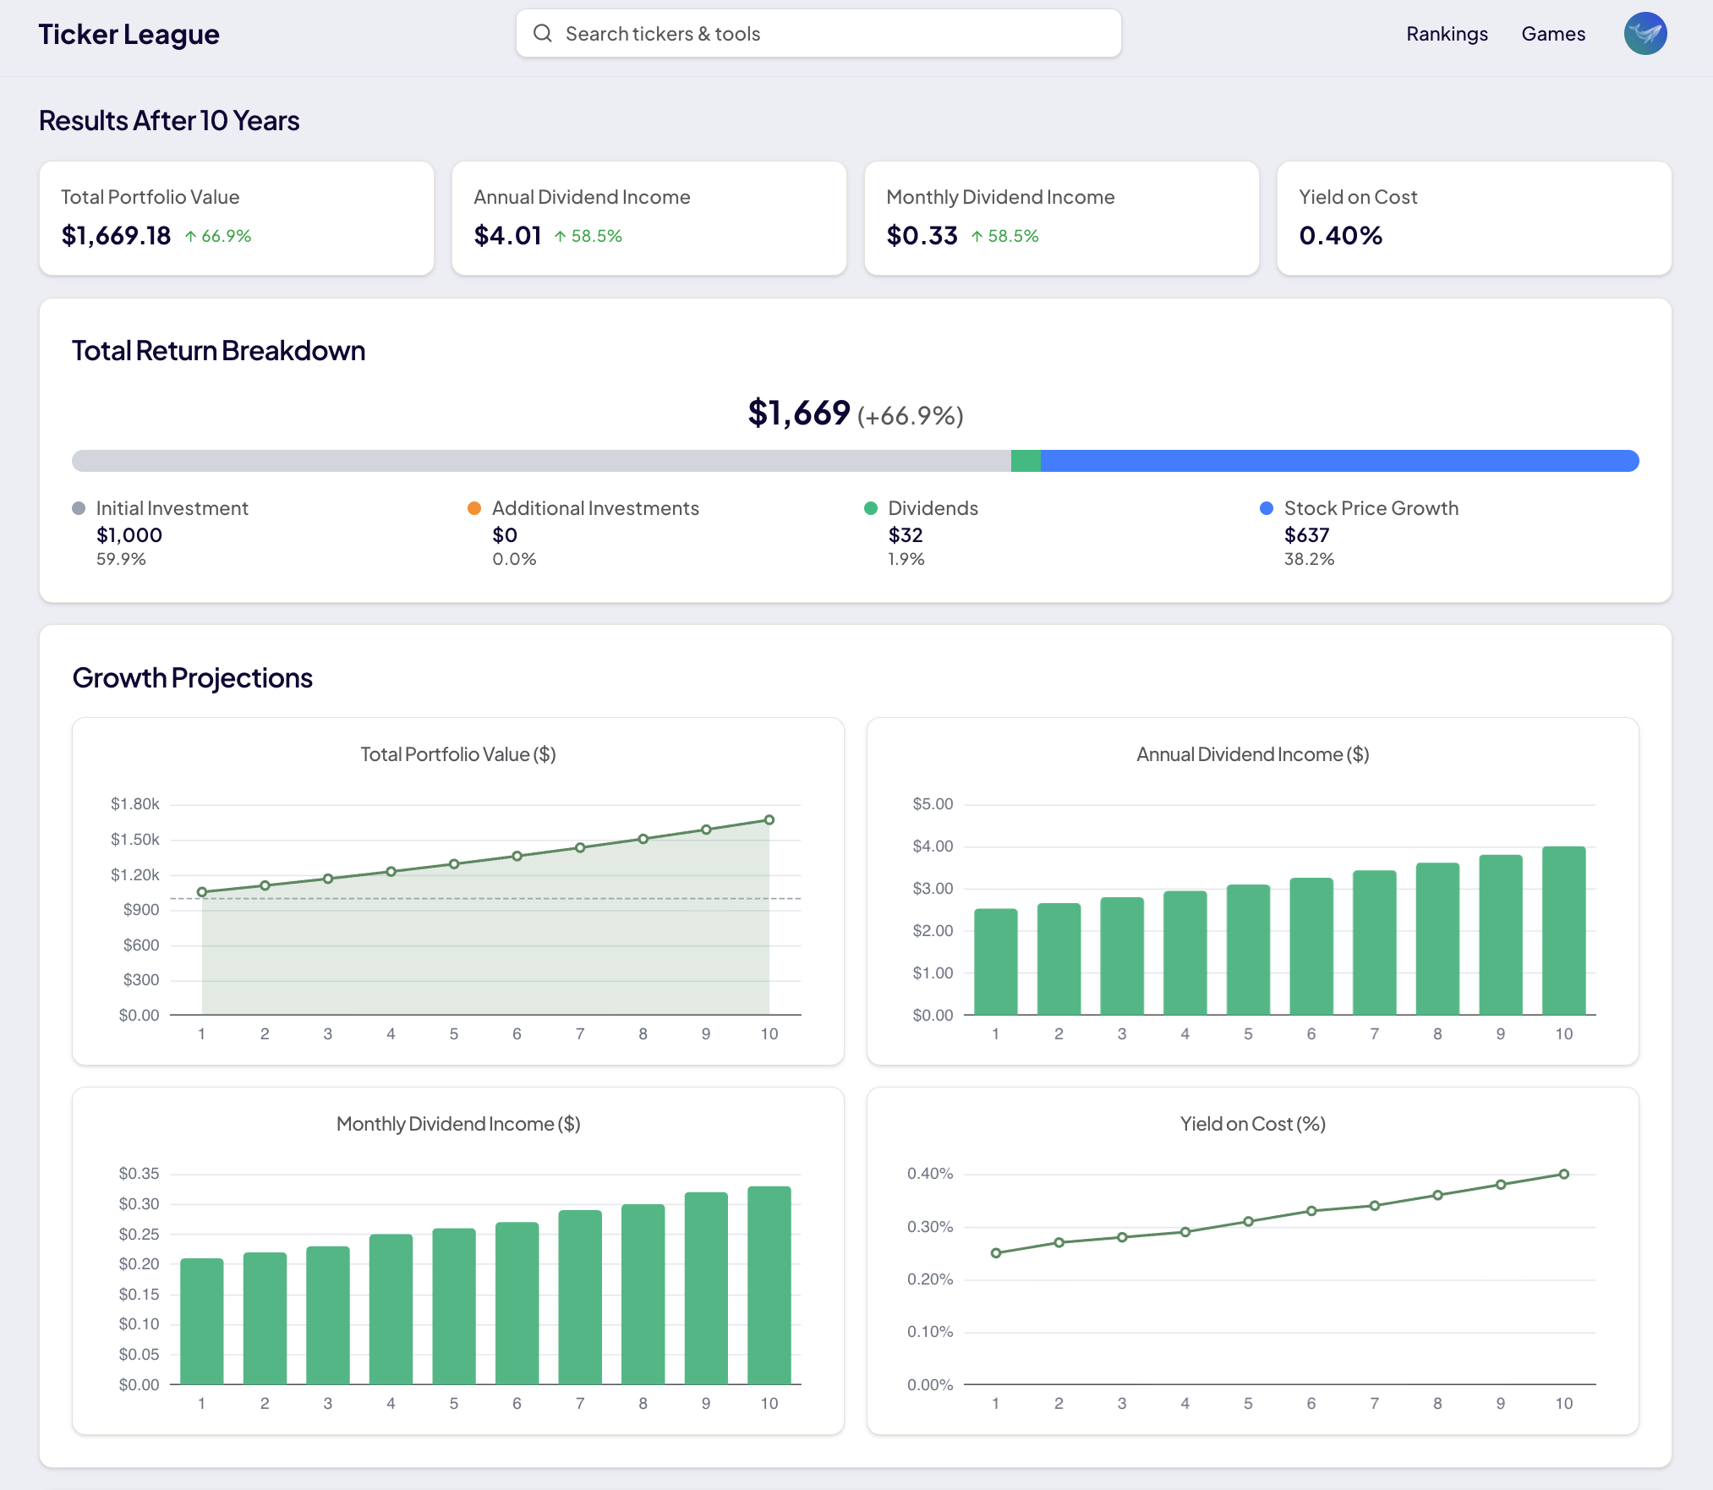Viewport: 1713px width, 1490px height.
Task: Select year 1 bar in Monthly Dividend chart
Action: click(x=202, y=1321)
